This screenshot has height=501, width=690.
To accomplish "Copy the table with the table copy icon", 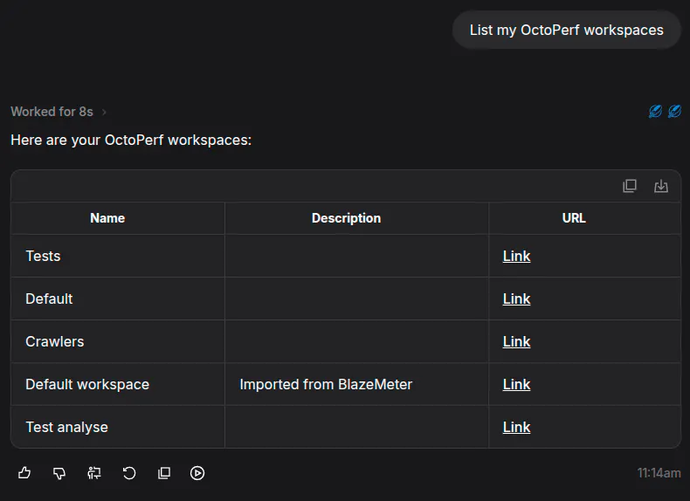I will 630,186.
